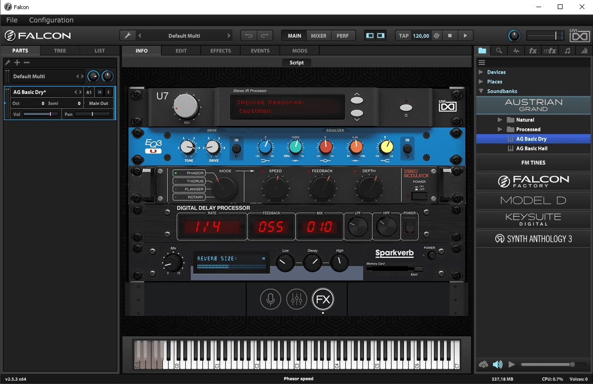Go to previous multi preset arrow
593x384 pixels.
point(140,36)
